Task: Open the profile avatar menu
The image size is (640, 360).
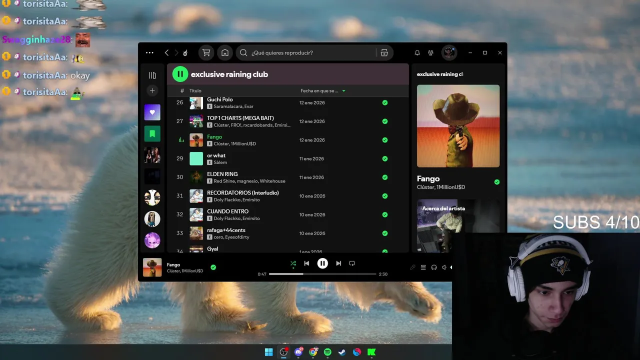Action: point(449,52)
